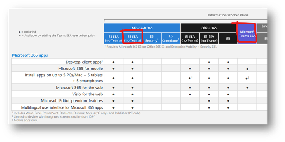Click Microsoft Editor premium features bullet in E5 EEA column
The height and width of the screenshot is (142, 285).
[x=133, y=101]
